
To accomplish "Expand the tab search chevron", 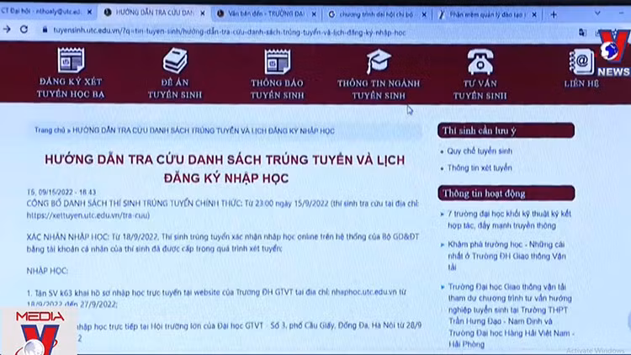I will [x=597, y=13].
